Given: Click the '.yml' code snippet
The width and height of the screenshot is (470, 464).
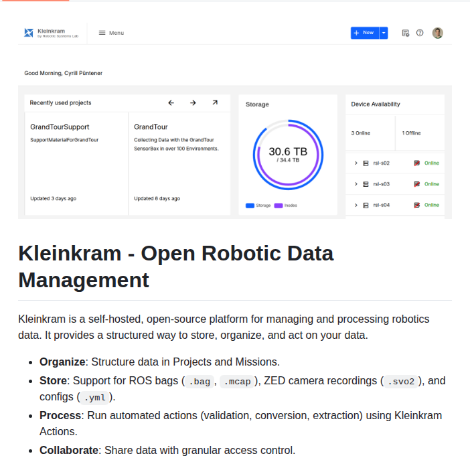Looking at the screenshot, I should click(94, 398).
